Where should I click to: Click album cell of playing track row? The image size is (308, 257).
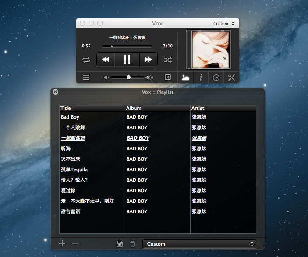coord(138,138)
